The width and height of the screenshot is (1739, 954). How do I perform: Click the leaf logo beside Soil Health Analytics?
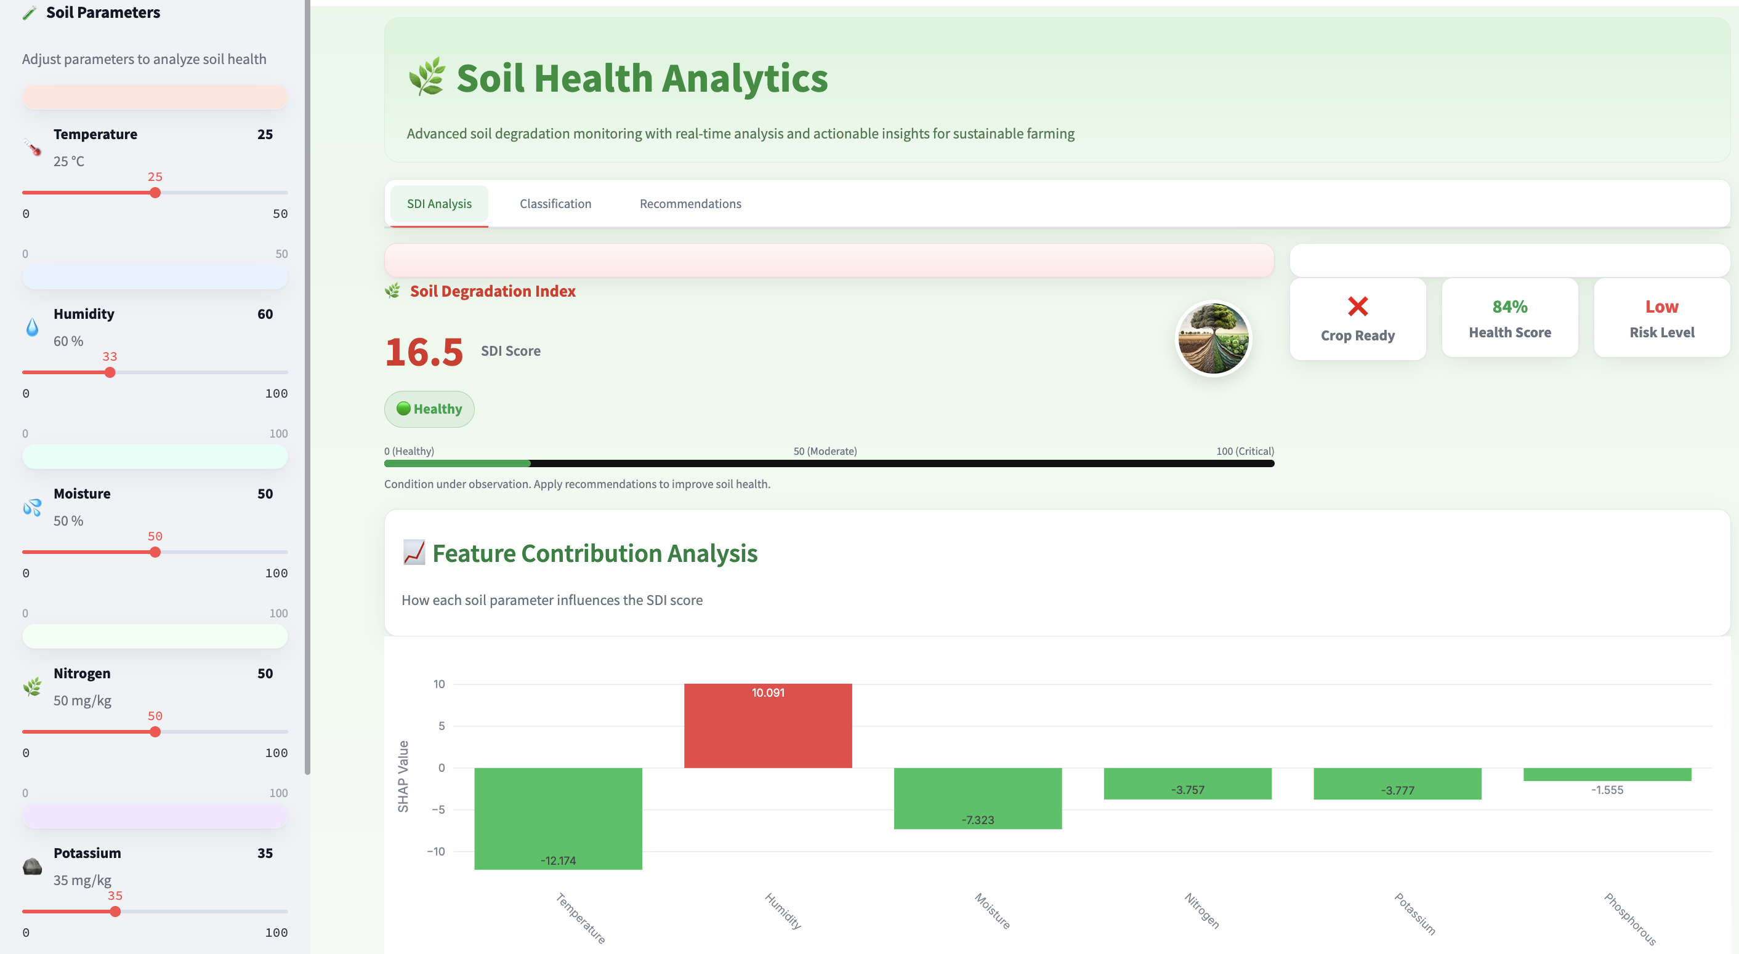pyautogui.click(x=427, y=77)
